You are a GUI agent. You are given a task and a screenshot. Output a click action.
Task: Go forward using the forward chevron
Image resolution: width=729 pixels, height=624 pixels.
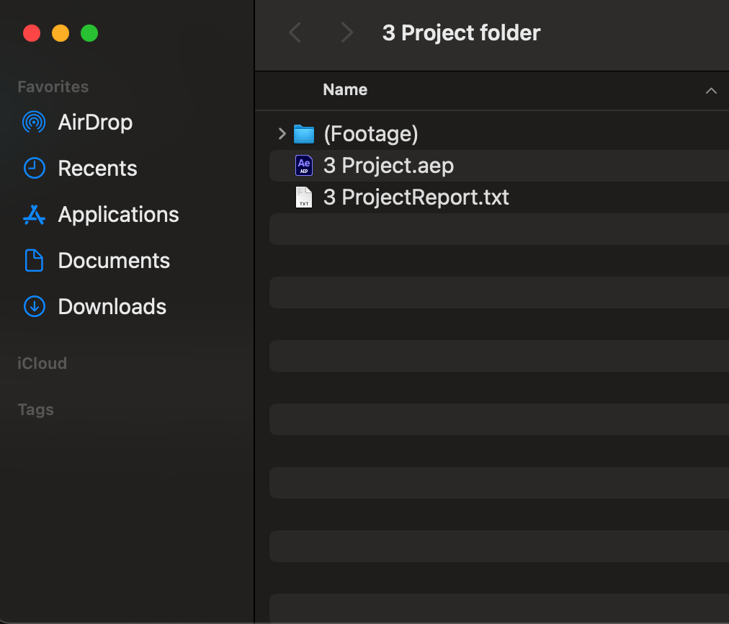pyautogui.click(x=347, y=32)
